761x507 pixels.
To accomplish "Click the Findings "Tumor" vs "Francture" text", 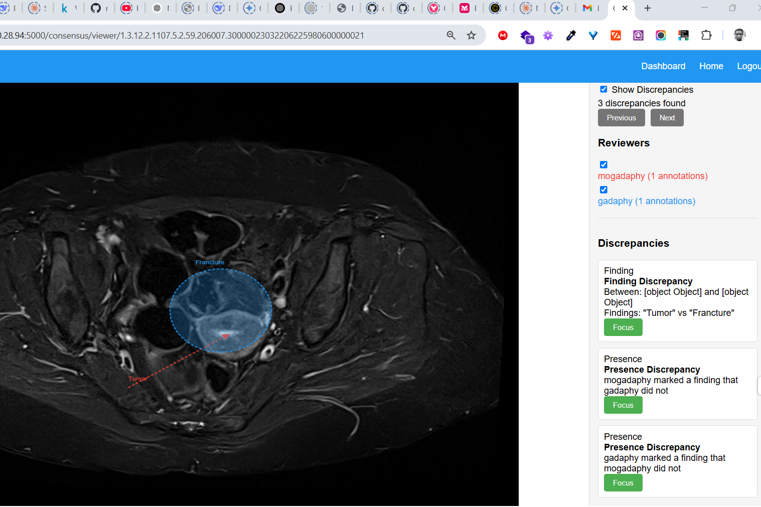I will 669,313.
